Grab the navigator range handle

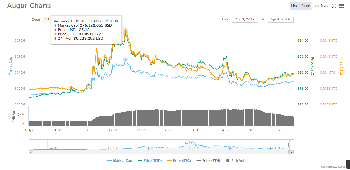pyautogui.click(x=289, y=145)
